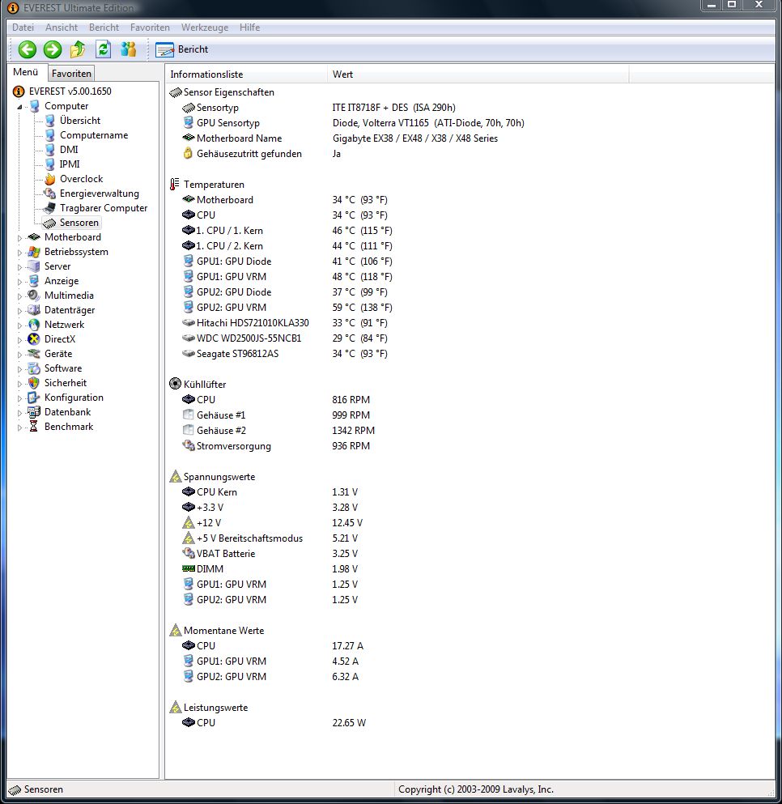The height and width of the screenshot is (804, 782).
Task: Click the Overclock flame icon
Action: point(49,179)
